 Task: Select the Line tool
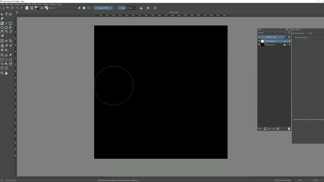tap(6, 23)
